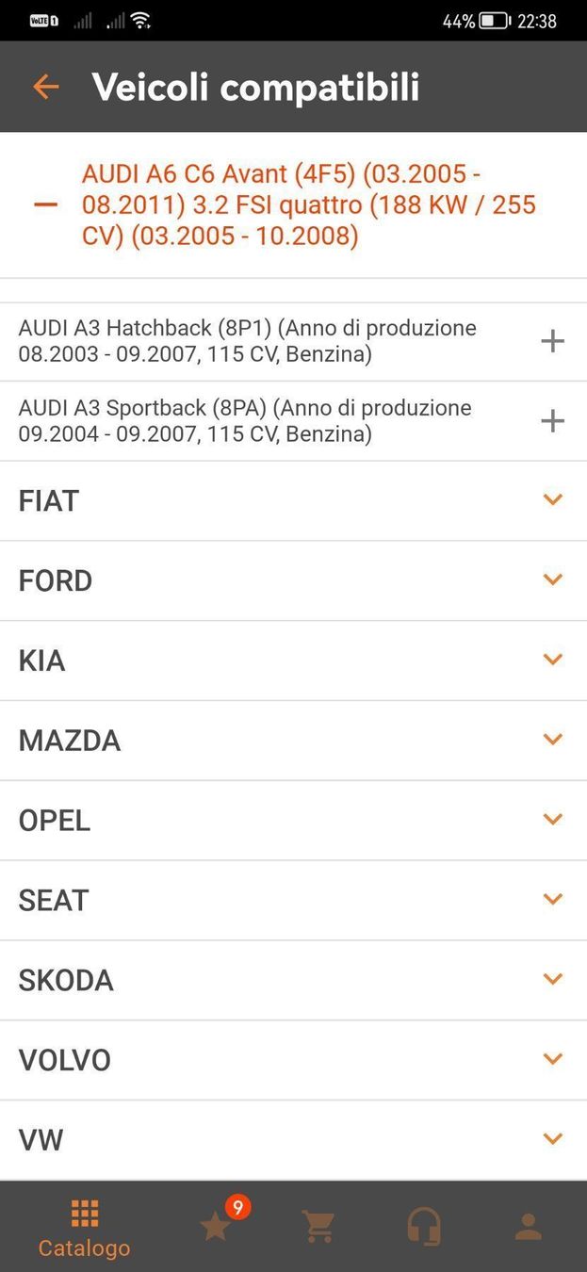Image resolution: width=587 pixels, height=1272 pixels.
Task: Expand AUDI A3 Sportback (8PA) details
Action: click(552, 420)
